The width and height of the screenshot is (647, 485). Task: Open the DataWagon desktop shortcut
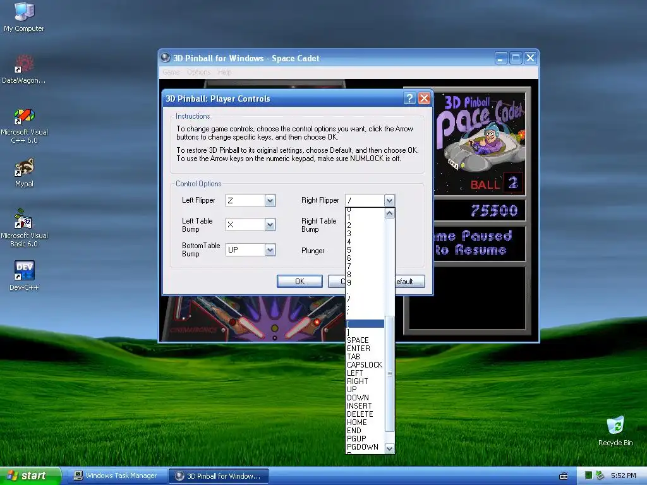tap(23, 69)
